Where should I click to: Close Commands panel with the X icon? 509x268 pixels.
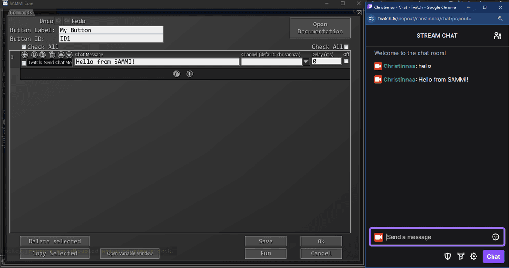(x=359, y=13)
